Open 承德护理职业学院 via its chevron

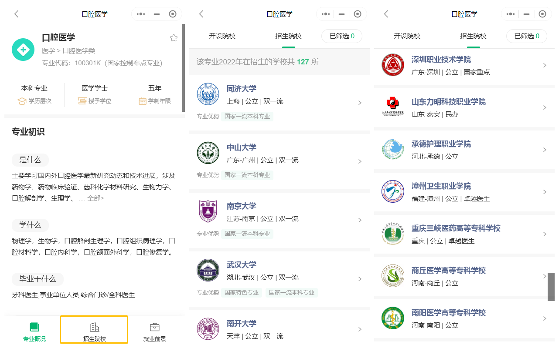pos(545,150)
